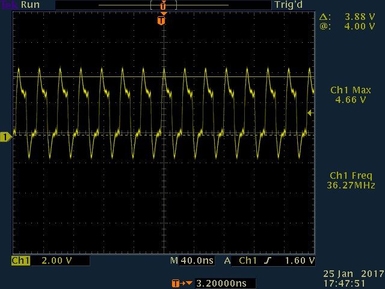Click the cursor delta 3.88 V readout
385x289 pixels.
pyautogui.click(x=347, y=17)
